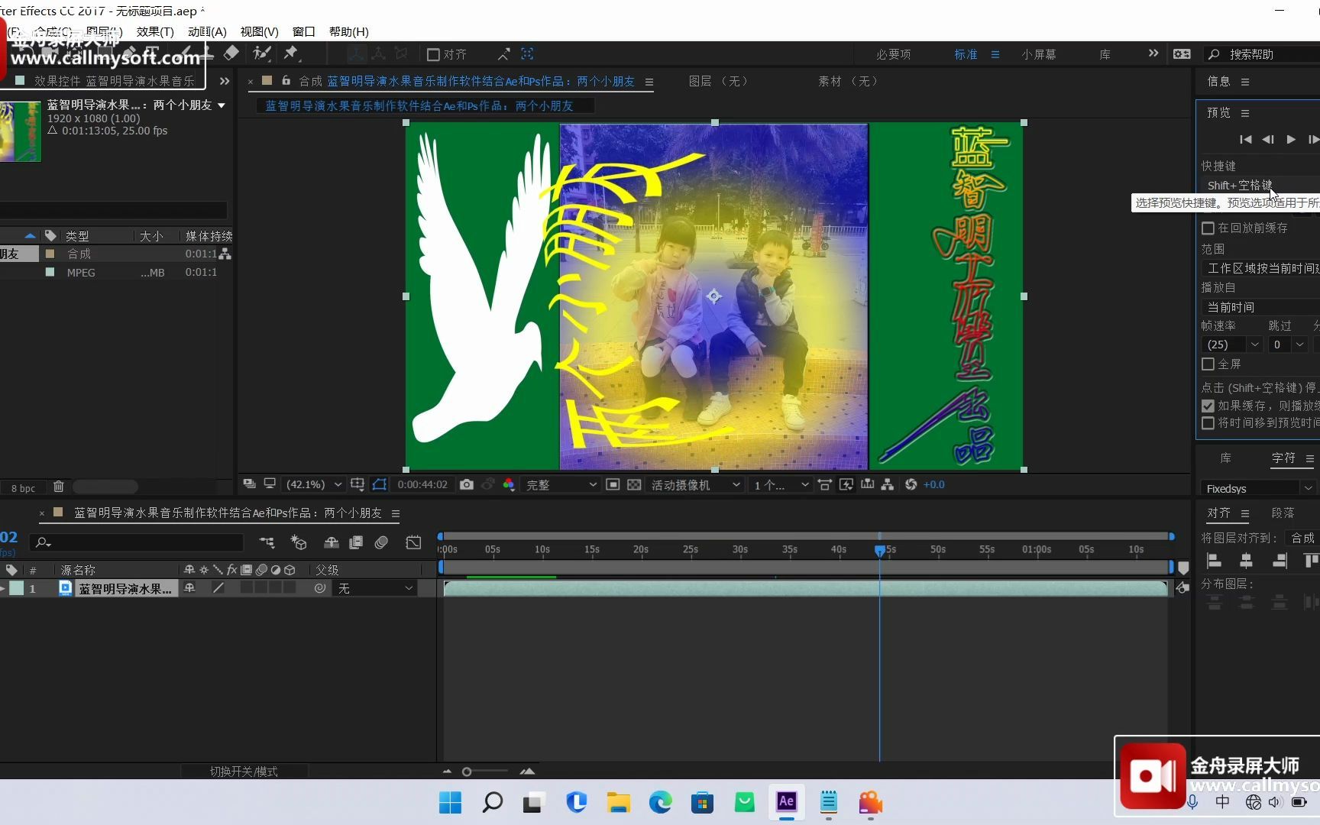Image resolution: width=1320 pixels, height=825 pixels.
Task: Open composition flowchart icon
Action: pyautogui.click(x=888, y=484)
